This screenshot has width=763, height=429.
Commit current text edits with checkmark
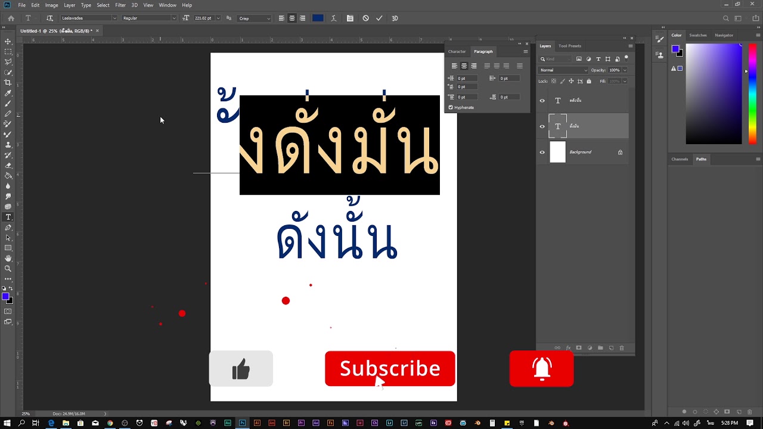coord(379,18)
